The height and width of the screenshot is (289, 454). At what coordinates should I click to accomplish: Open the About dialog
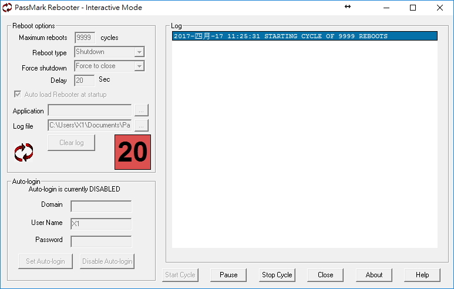point(374,275)
